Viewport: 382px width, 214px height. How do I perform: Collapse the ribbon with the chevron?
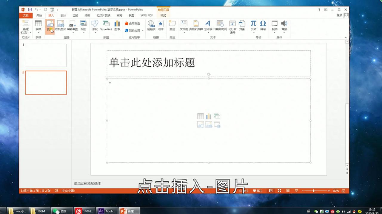click(x=346, y=37)
